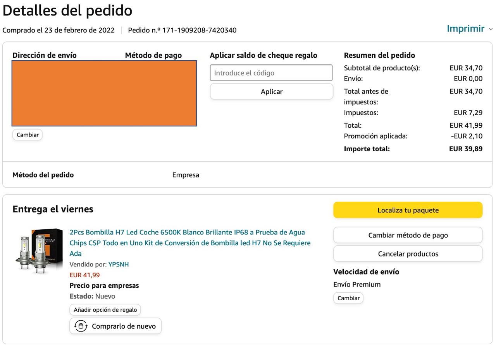496x345 pixels.
Task: Click the Importe total amount EUR 39,89
Action: tap(465, 149)
